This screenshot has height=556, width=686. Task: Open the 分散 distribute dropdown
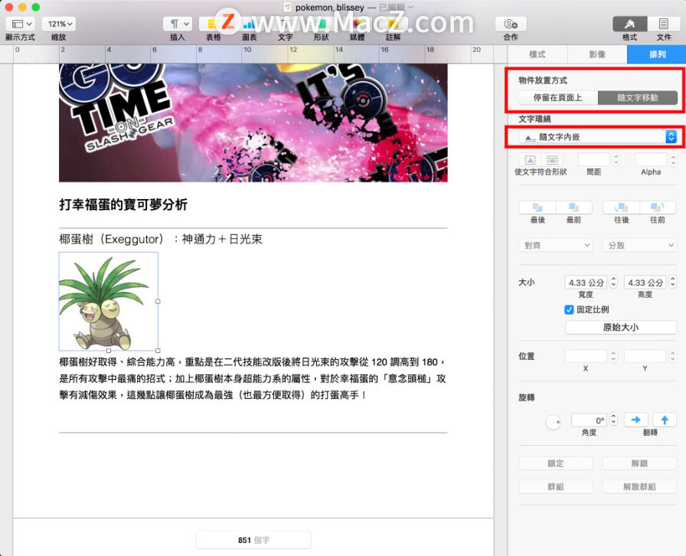pos(639,246)
